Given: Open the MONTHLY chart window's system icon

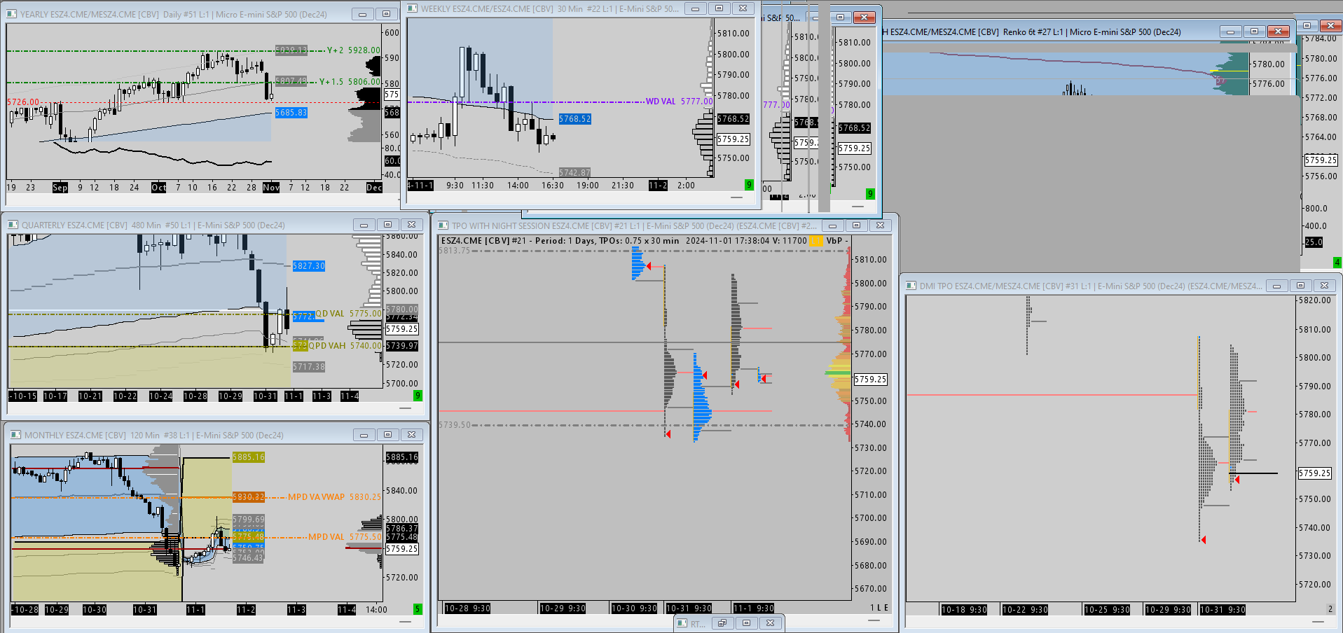Looking at the screenshot, I should click(x=15, y=435).
